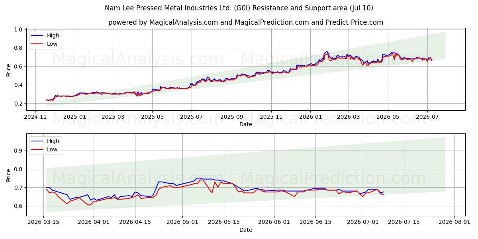Click the 2026-06-15 tick label
This screenshot has height=239, width=478.
coord(315,222)
